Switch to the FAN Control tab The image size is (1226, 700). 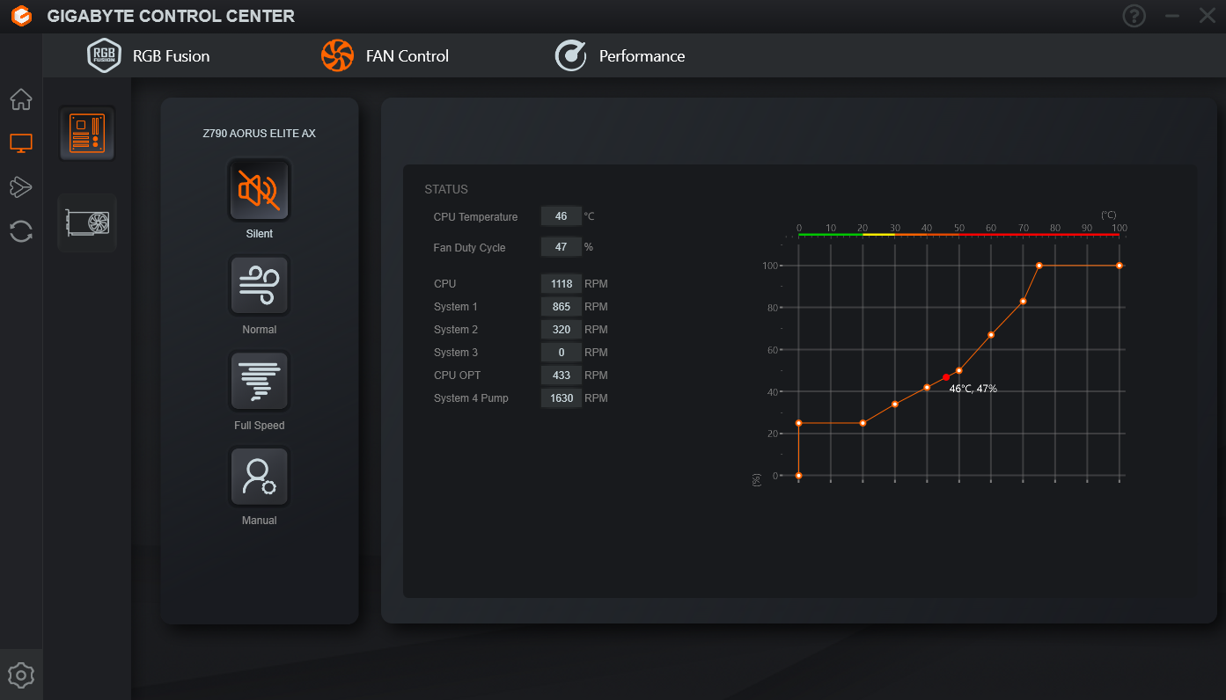tap(385, 55)
